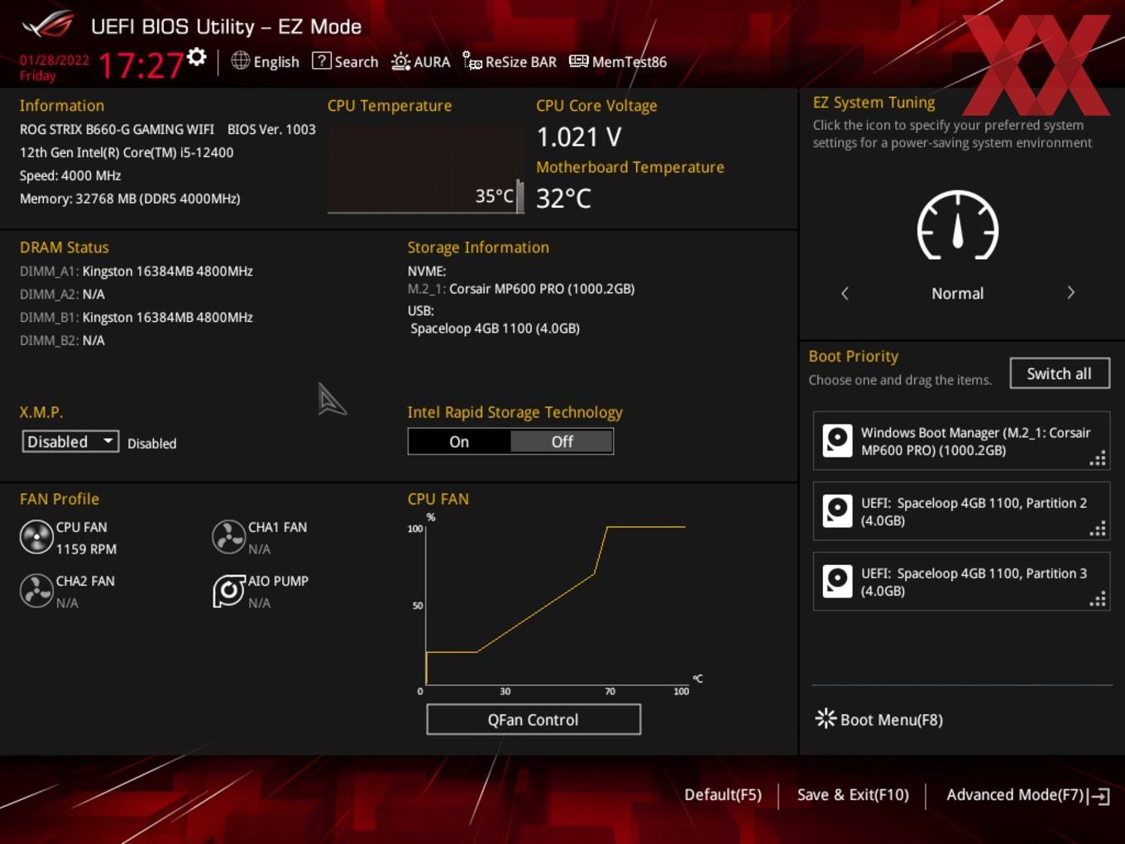
Task: Select the Windows Boot Manager boot entry
Action: [x=961, y=441]
